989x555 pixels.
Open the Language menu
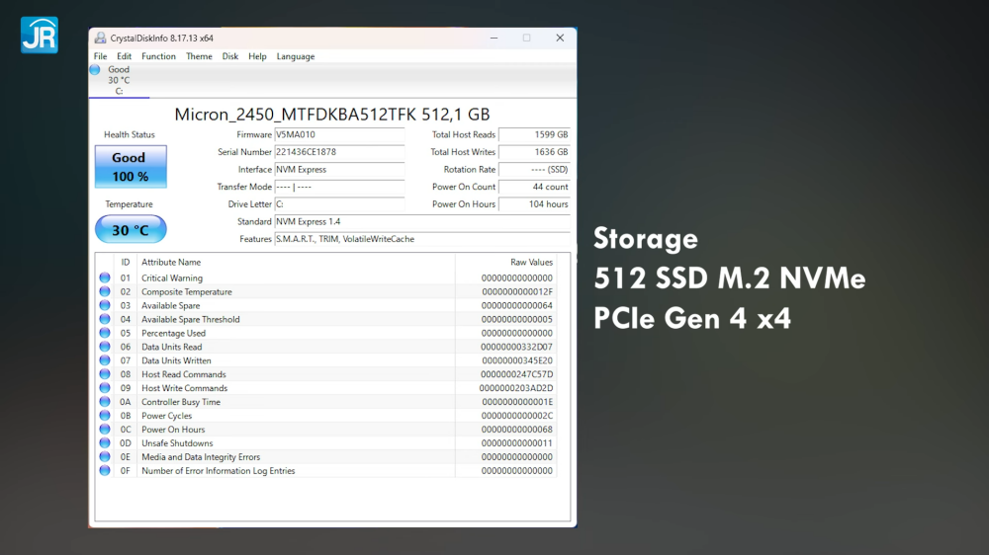(295, 56)
